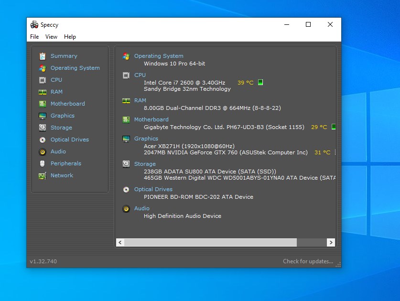Image resolution: width=400 pixels, height=301 pixels.
Task: Go to the CPU section in sidebar
Action: point(56,80)
